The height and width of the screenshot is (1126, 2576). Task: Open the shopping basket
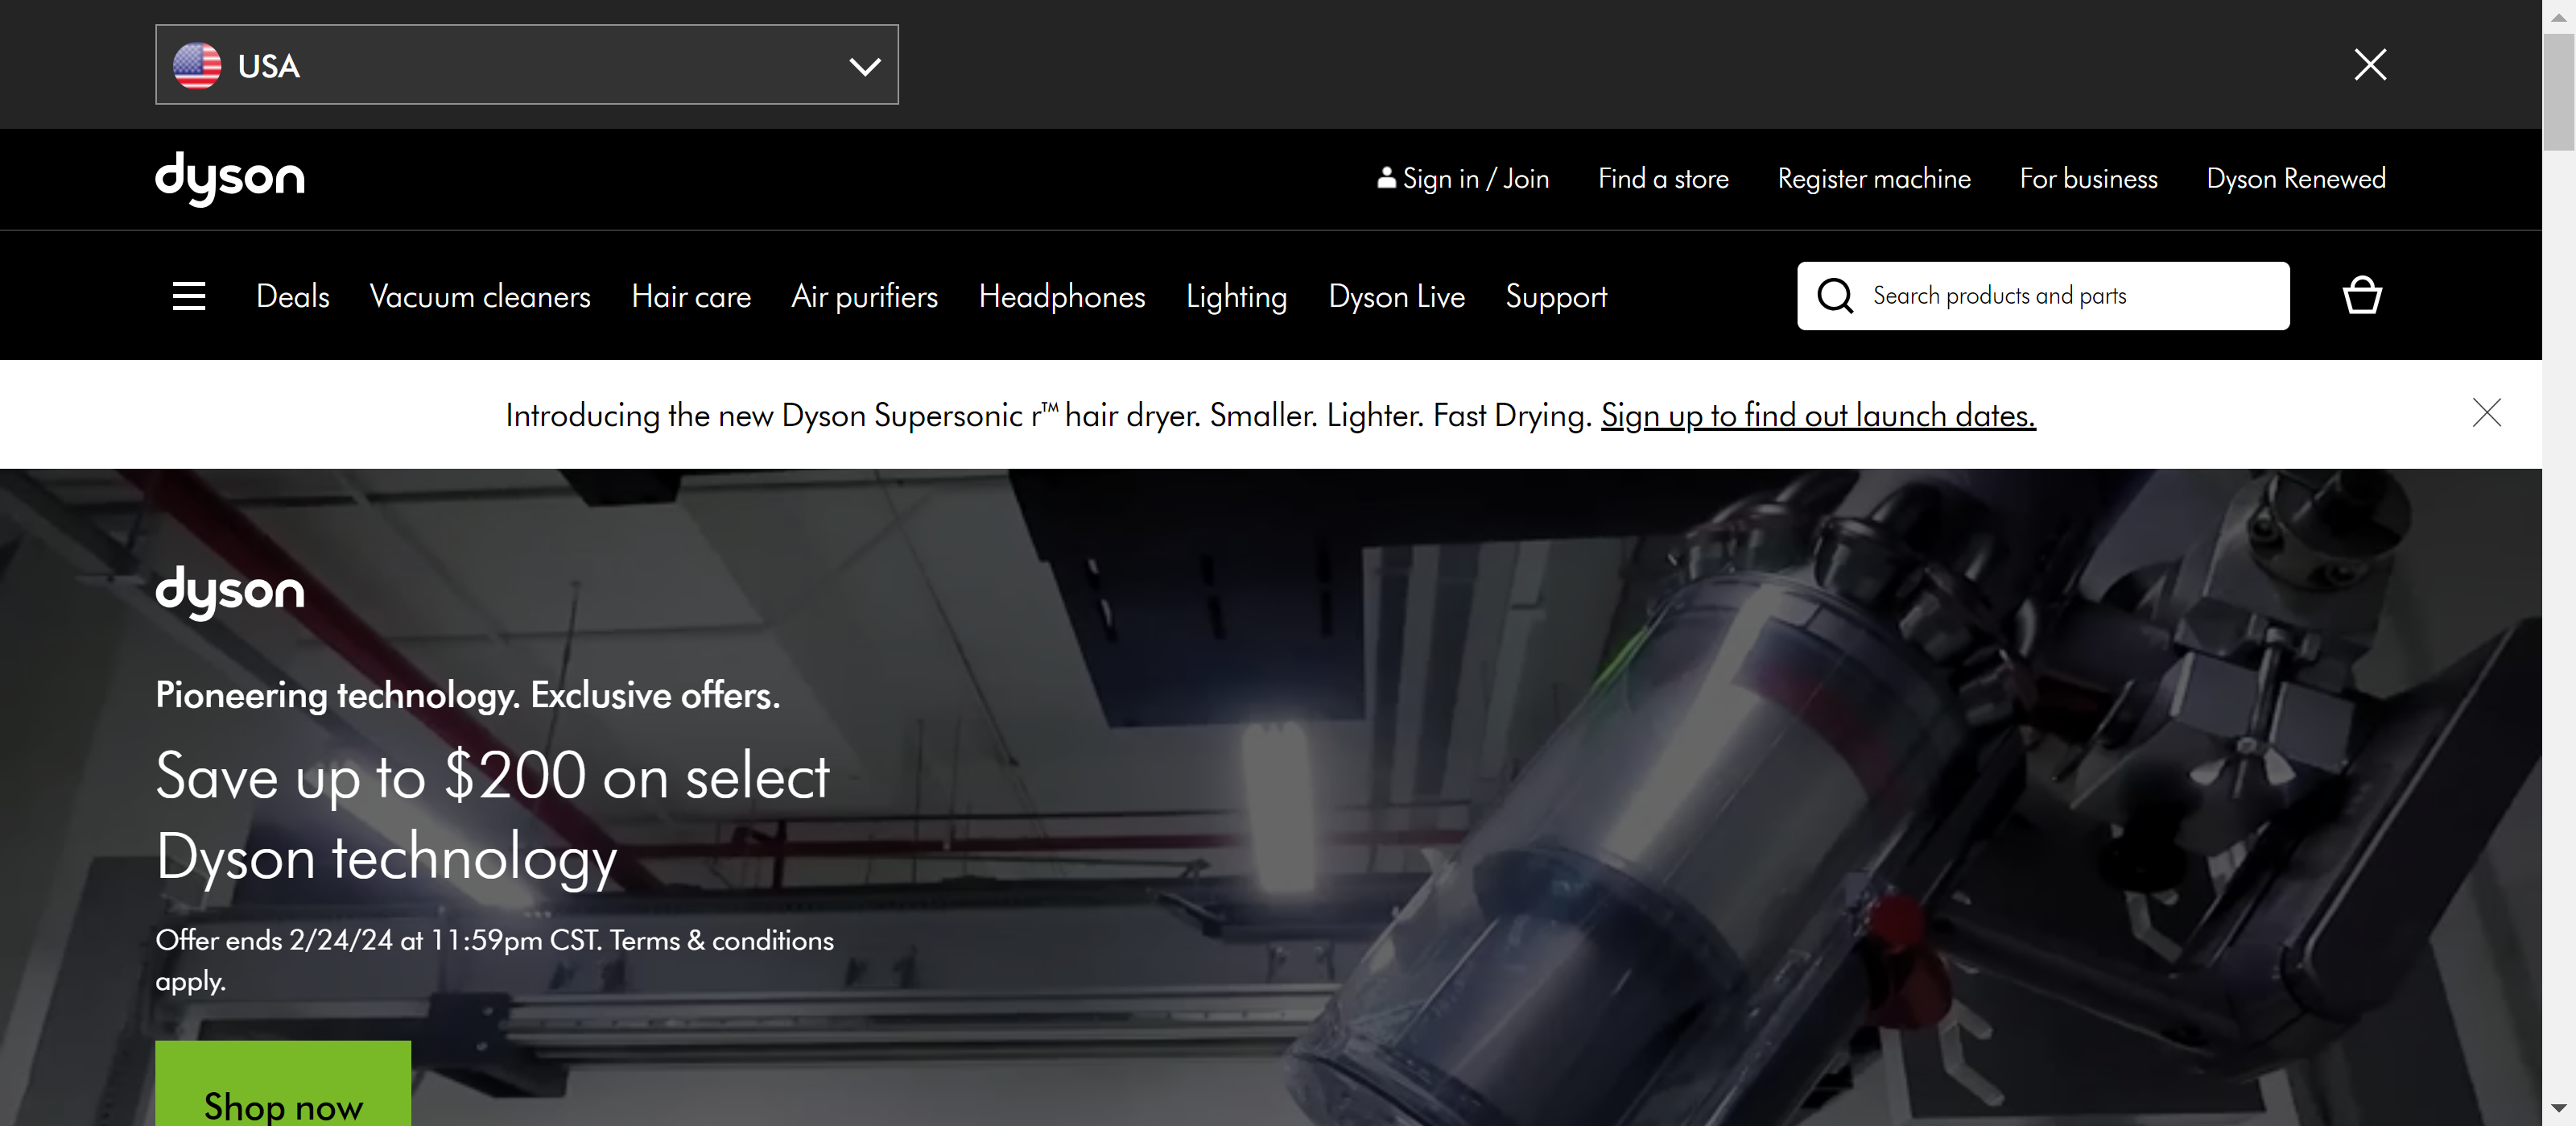click(2361, 294)
